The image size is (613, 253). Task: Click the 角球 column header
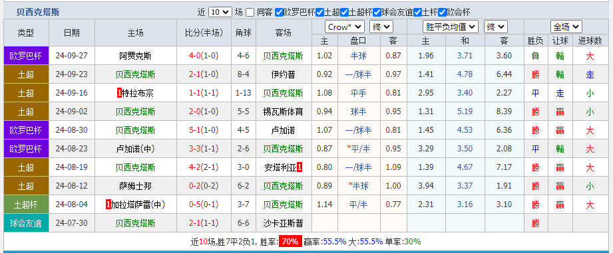243,33
